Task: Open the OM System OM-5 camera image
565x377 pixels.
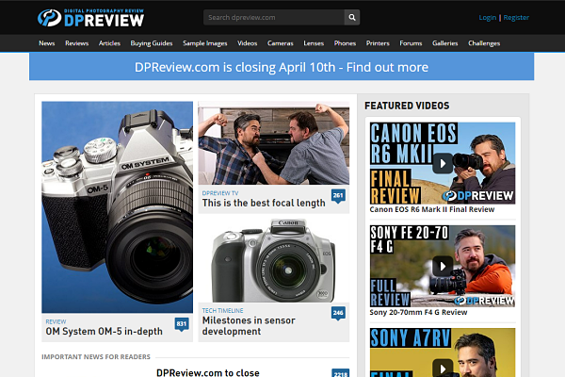Action: click(117, 207)
